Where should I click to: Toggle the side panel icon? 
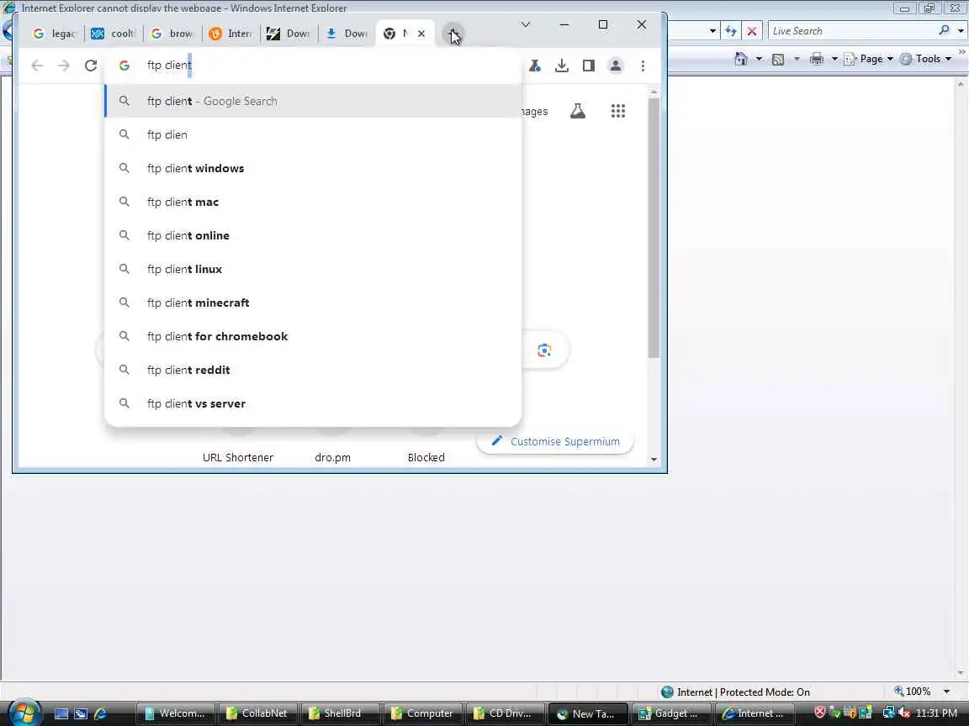588,66
